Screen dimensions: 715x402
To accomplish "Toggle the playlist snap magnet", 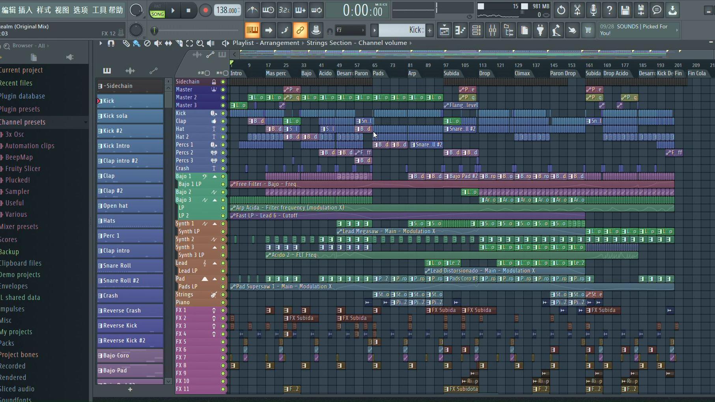I will tap(111, 43).
